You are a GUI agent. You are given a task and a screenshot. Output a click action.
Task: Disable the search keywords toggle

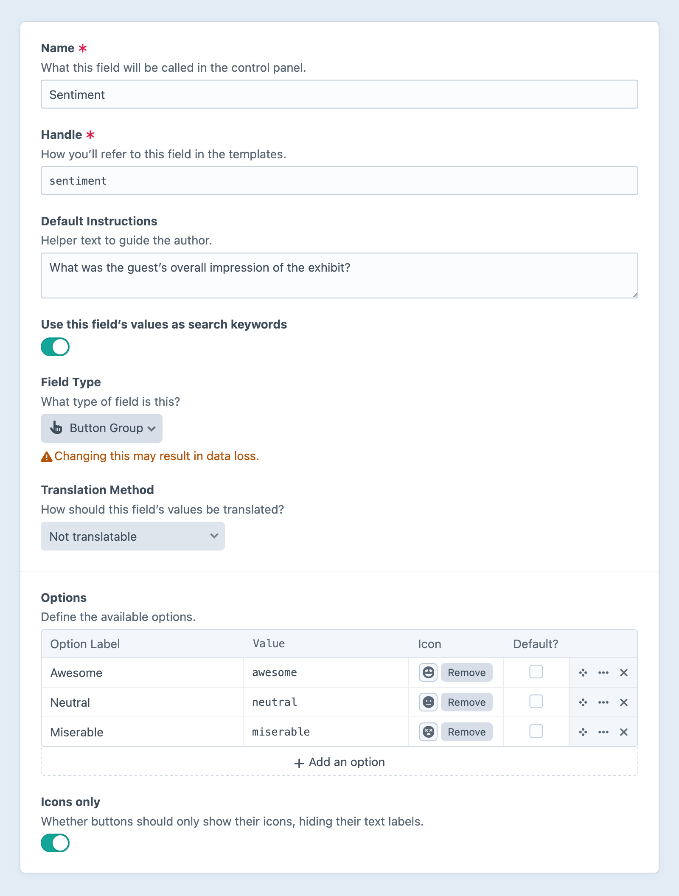(x=55, y=346)
